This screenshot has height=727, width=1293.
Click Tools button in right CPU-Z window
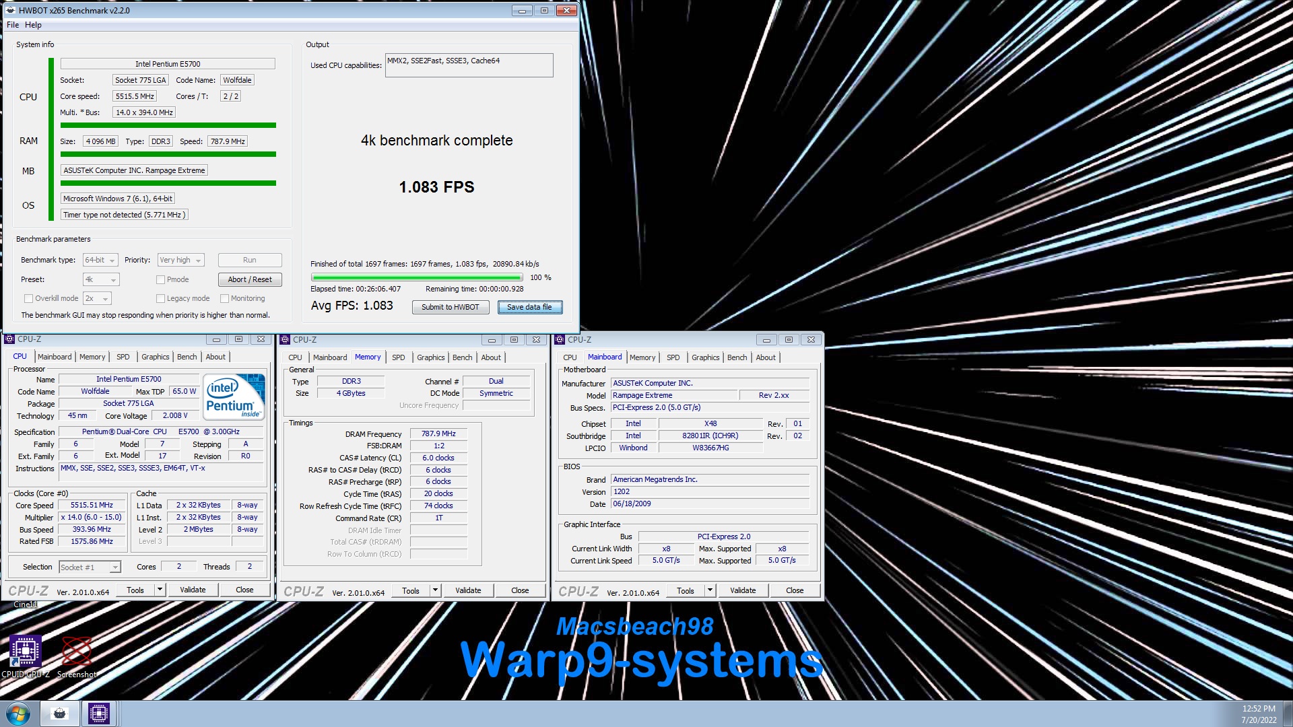686,590
